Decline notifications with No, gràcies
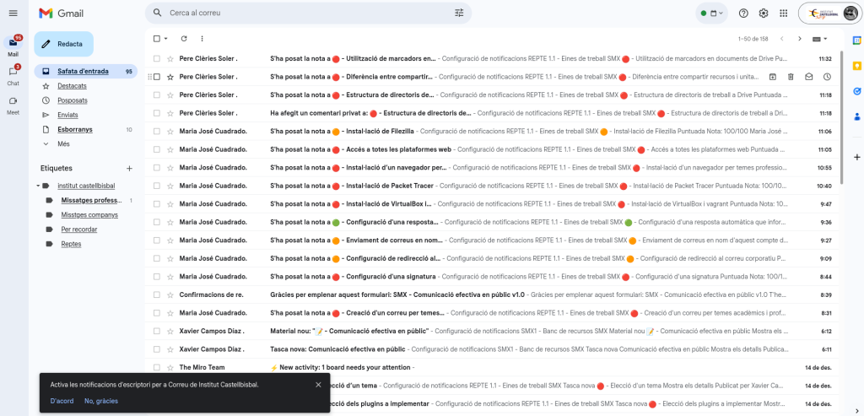 click(101, 401)
